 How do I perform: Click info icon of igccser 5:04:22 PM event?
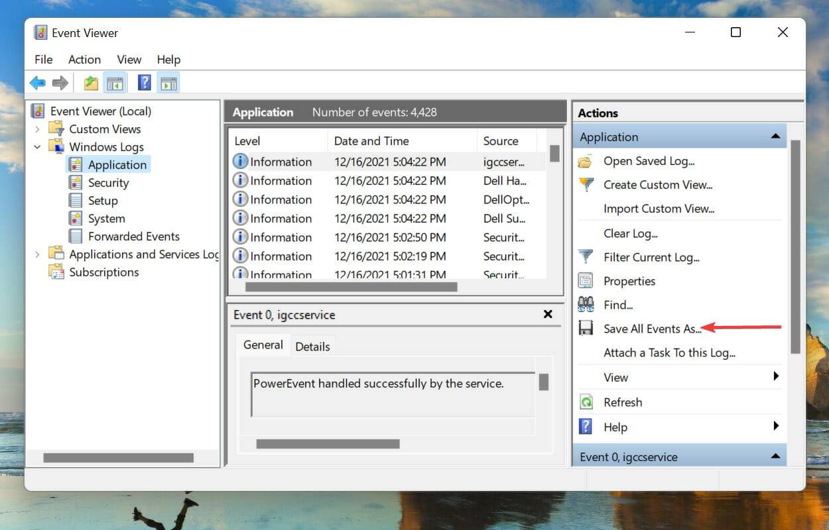point(240,161)
